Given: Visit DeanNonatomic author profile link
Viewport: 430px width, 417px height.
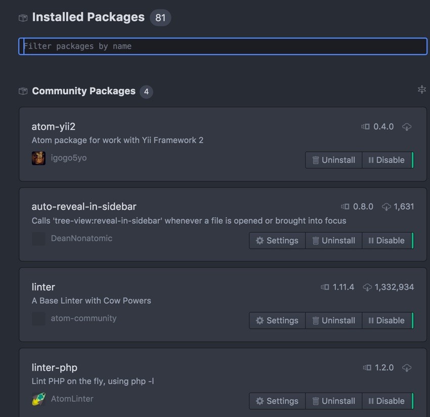Looking at the screenshot, I should tap(82, 238).
